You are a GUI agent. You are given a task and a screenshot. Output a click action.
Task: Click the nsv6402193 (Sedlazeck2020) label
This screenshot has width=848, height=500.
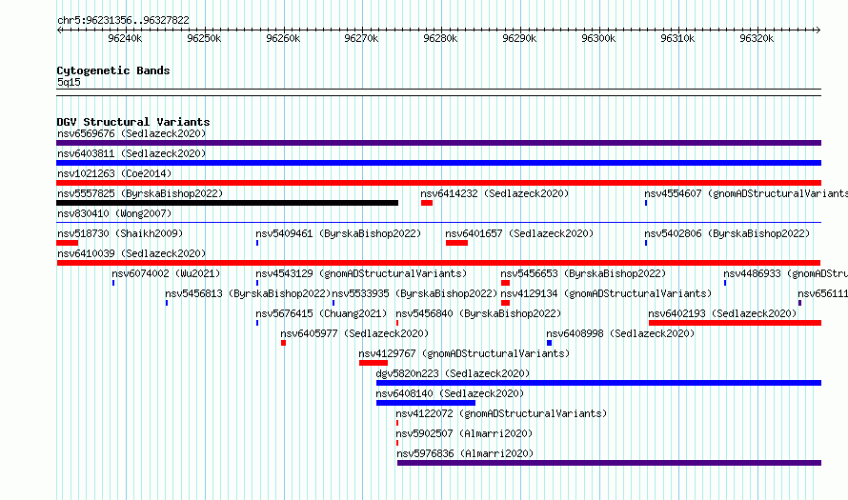[722, 313]
